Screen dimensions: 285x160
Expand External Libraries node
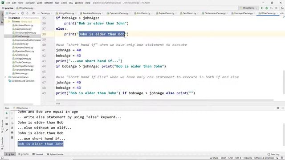(x=5, y=77)
